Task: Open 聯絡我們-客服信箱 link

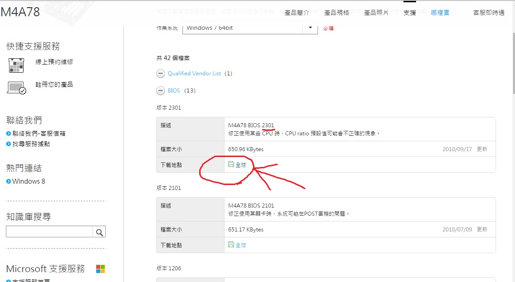Action: 39,134
